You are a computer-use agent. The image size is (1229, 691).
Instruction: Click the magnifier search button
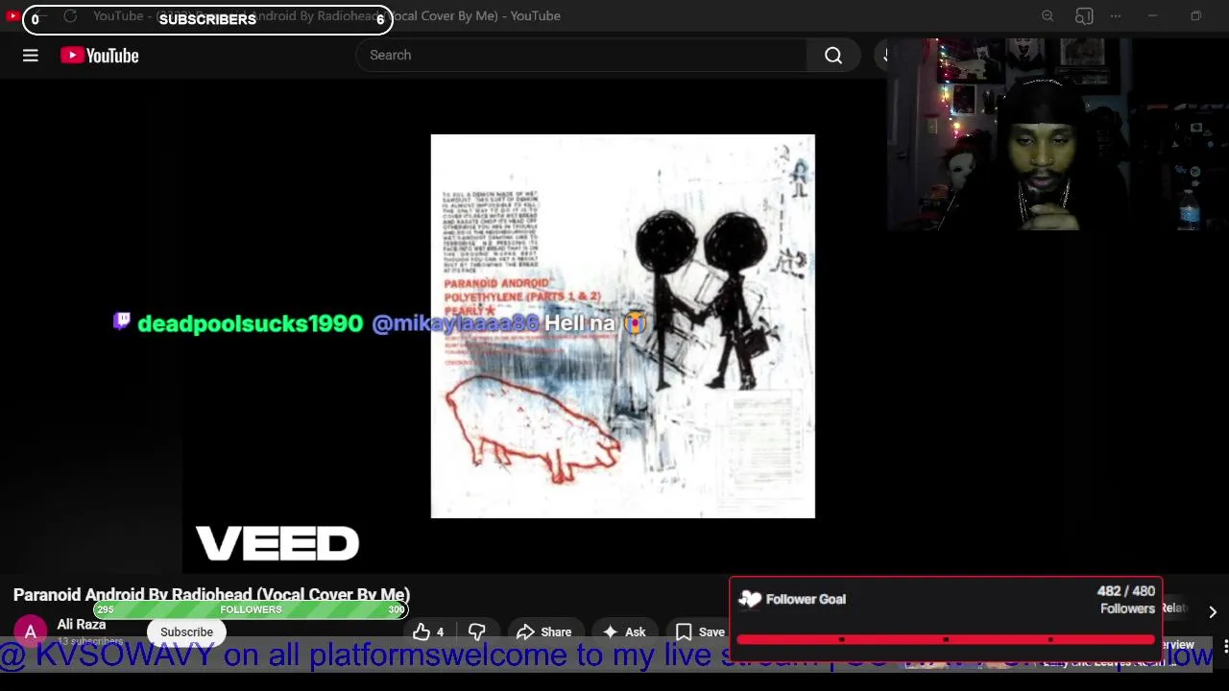click(833, 56)
